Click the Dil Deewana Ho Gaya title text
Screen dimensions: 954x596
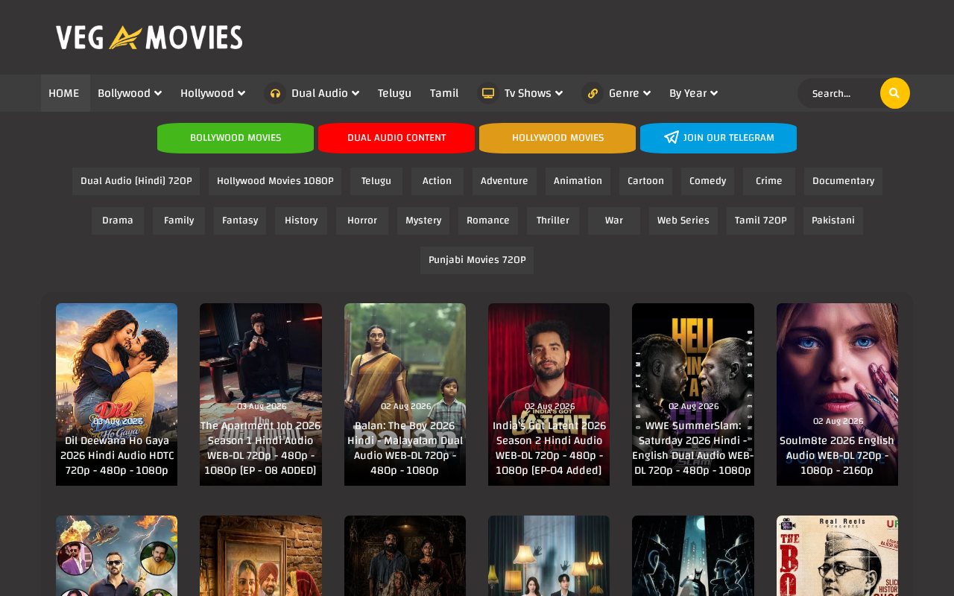tap(117, 455)
